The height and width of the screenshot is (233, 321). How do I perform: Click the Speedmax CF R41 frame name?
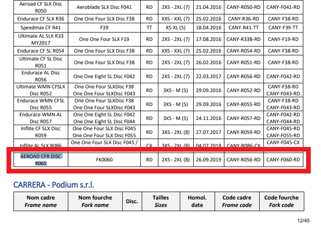(x=41, y=27)
